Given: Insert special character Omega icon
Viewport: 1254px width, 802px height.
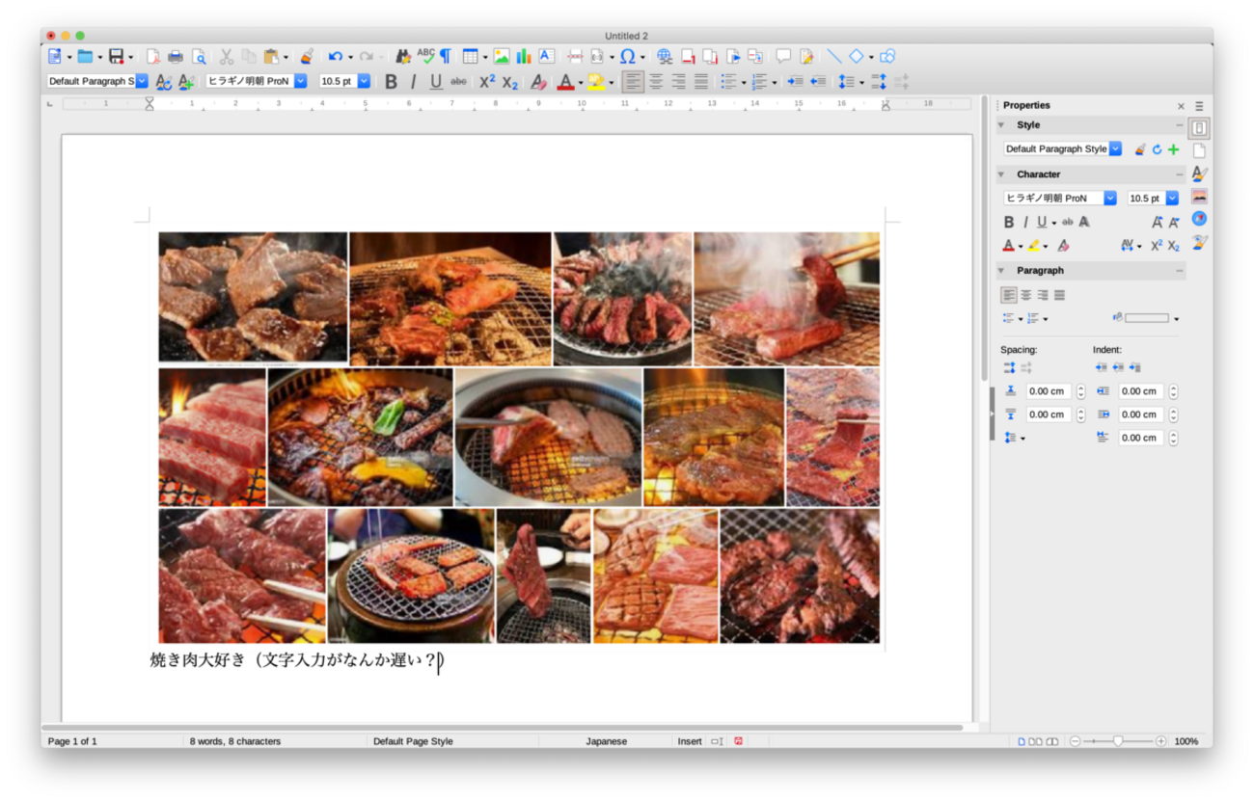Looking at the screenshot, I should point(627,57).
